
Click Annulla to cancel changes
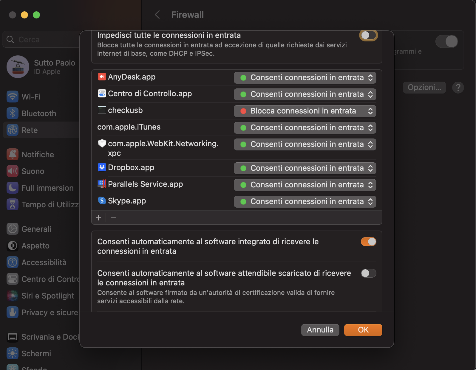tap(320, 330)
